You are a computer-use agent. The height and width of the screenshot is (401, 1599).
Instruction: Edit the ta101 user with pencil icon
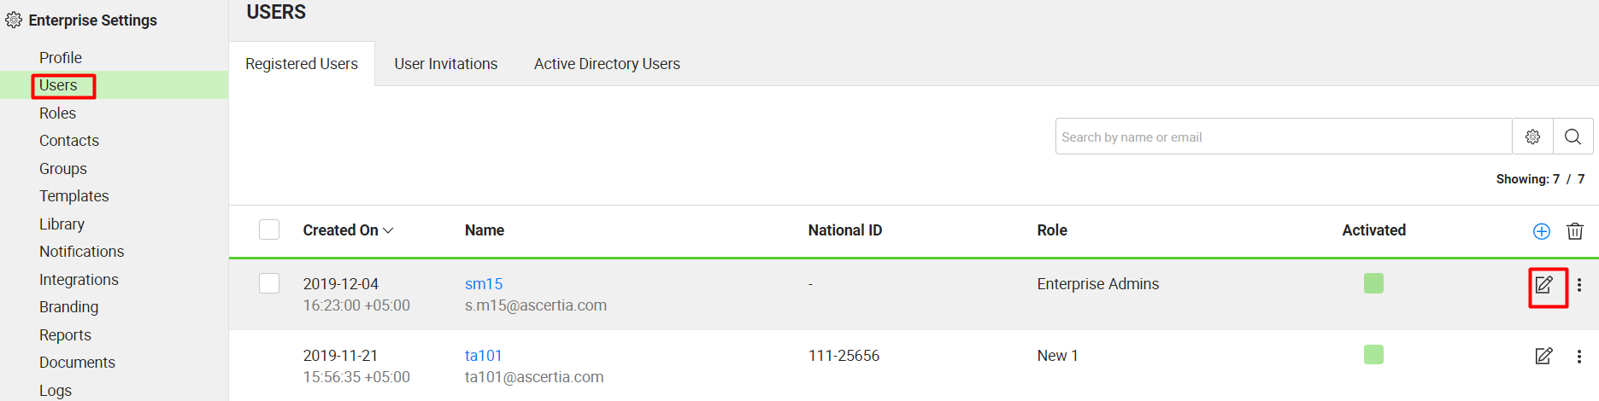(x=1543, y=356)
